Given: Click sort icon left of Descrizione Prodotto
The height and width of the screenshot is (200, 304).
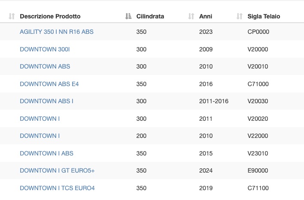Looking at the screenshot, I should [x=12, y=16].
